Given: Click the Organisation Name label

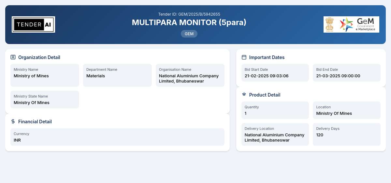Looking at the screenshot, I should click(x=175, y=69).
